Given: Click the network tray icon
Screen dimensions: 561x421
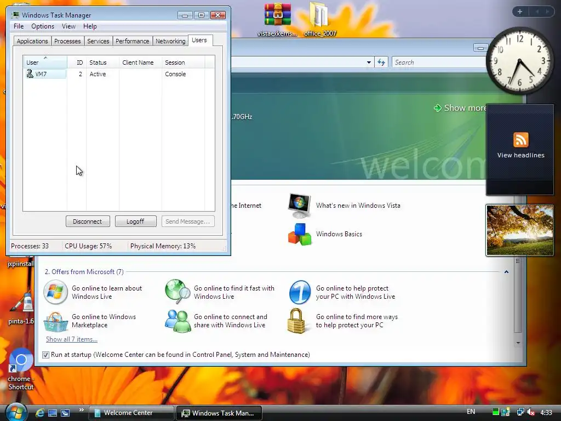Looking at the screenshot, I should [x=520, y=412].
